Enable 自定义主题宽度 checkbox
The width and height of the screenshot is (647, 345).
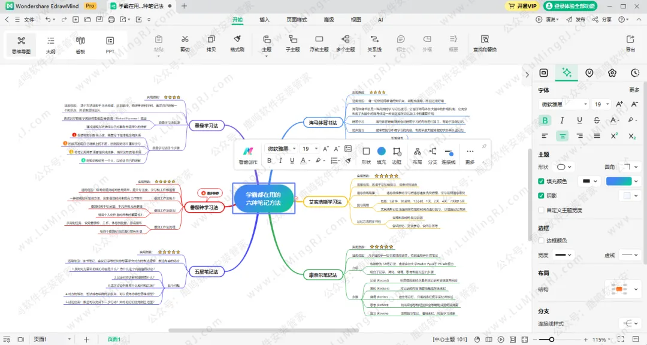click(542, 210)
